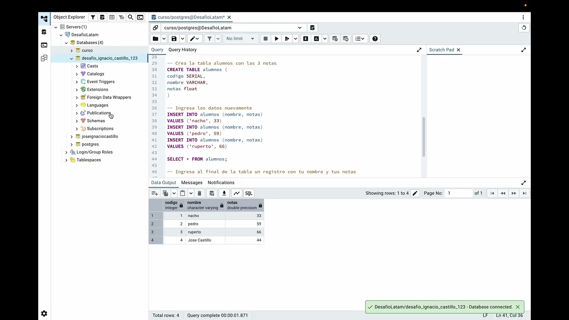Click the new query tool database icon
The height and width of the screenshot is (320, 569).
pyautogui.click(x=312, y=28)
